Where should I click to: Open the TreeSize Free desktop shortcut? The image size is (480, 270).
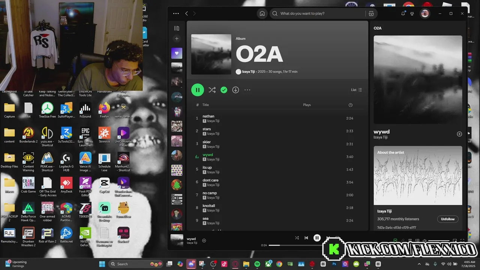point(47,110)
